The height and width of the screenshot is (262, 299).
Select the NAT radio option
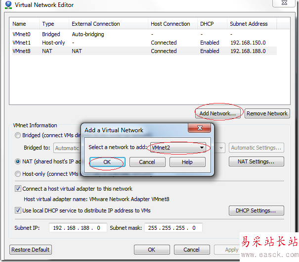pyautogui.click(x=18, y=161)
